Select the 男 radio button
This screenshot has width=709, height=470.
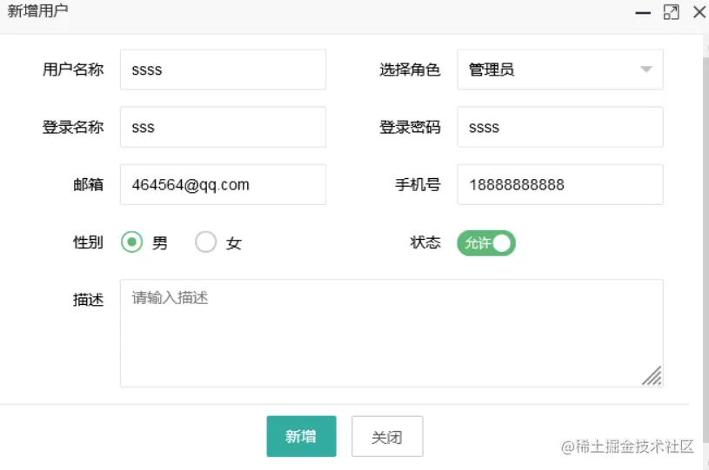131,242
